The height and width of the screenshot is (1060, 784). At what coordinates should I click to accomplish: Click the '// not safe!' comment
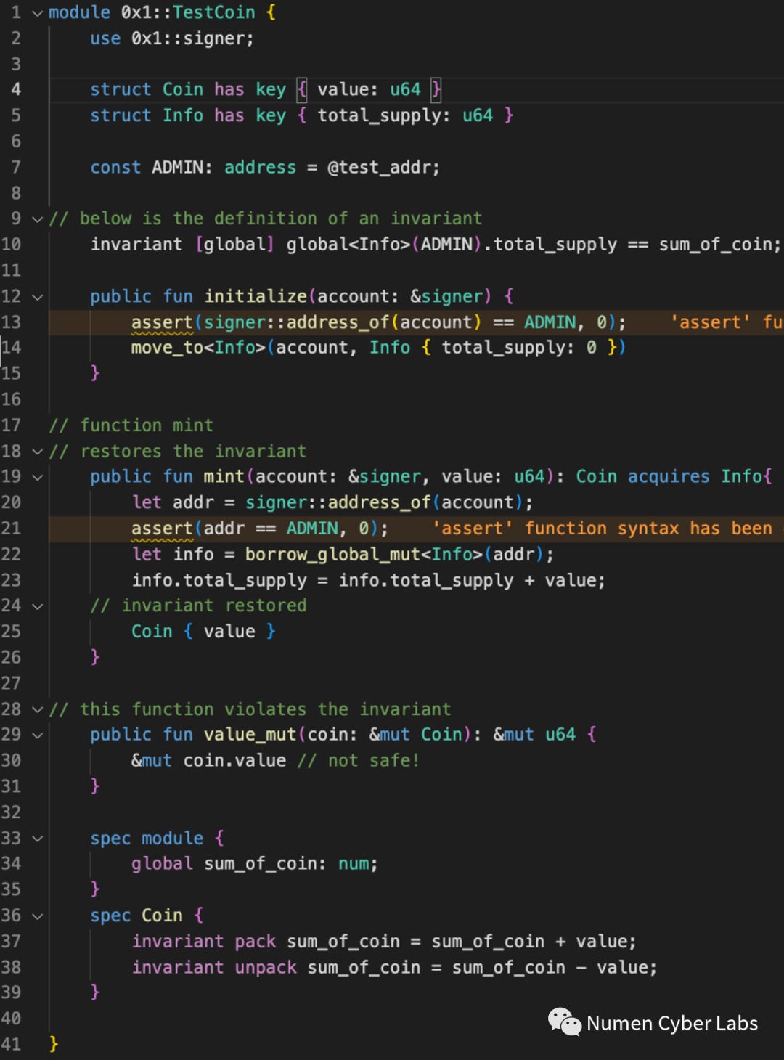[359, 761]
